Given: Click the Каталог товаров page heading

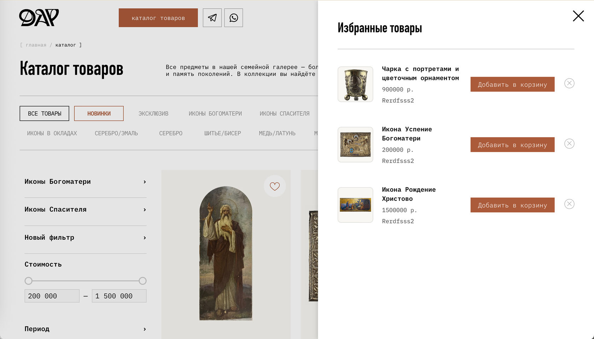Looking at the screenshot, I should point(71,69).
